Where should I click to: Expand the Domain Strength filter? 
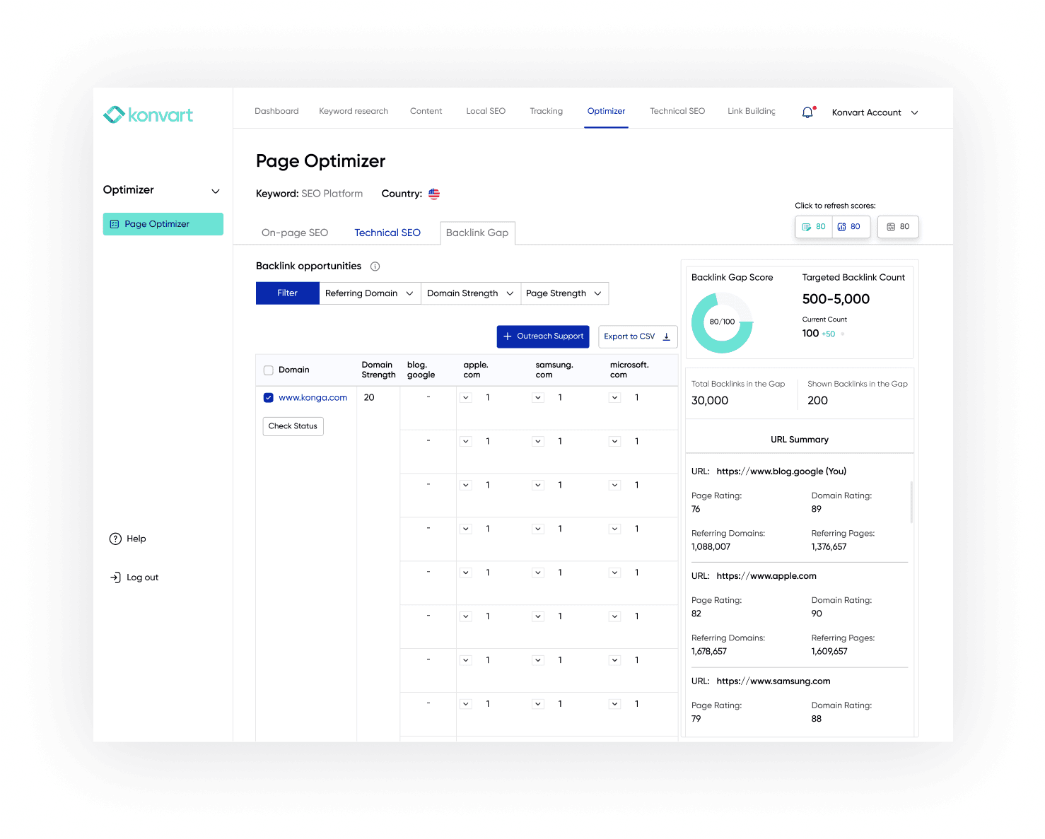pyautogui.click(x=469, y=293)
